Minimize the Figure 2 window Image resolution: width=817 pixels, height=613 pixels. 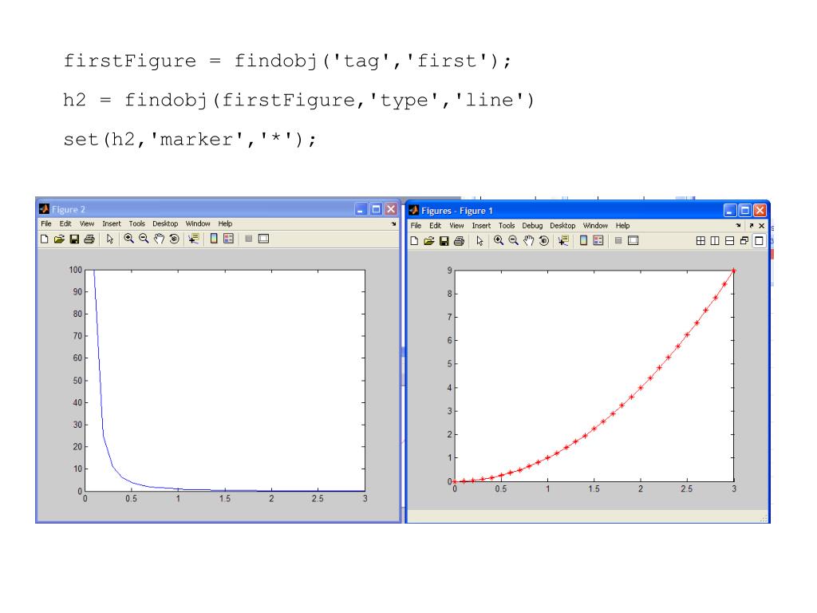tap(361, 210)
